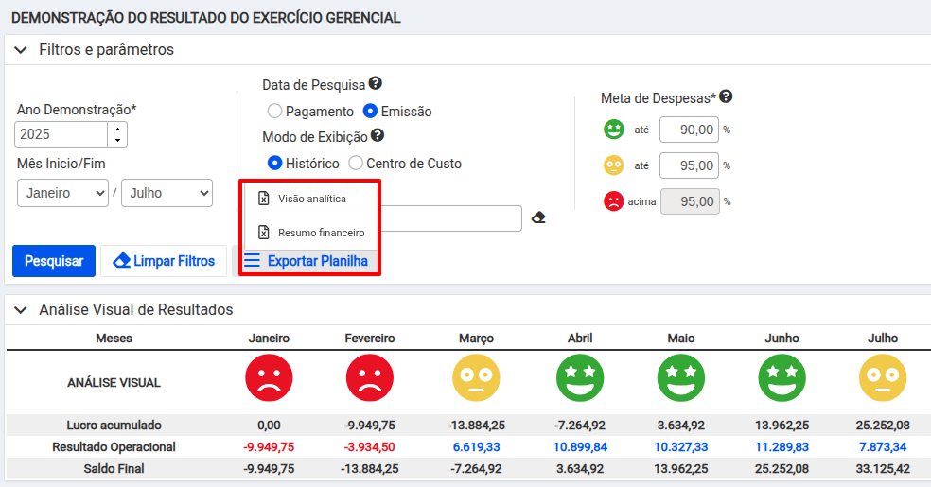Click help icon beside Data de Pesquisa
This screenshot has height=487, width=931.
376,84
